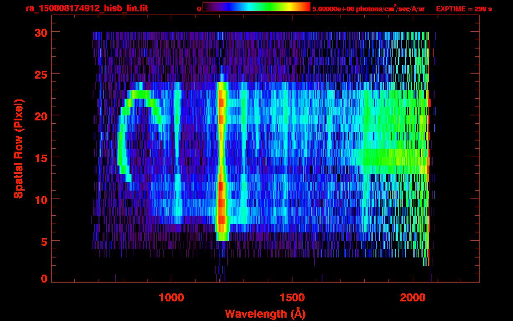Click the 2000 wavelength tick label

click(x=412, y=298)
